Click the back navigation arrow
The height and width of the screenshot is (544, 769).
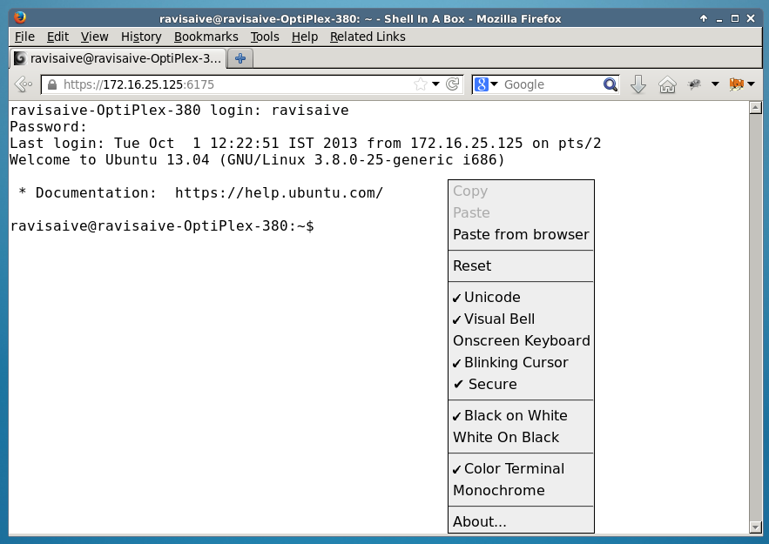pos(21,85)
